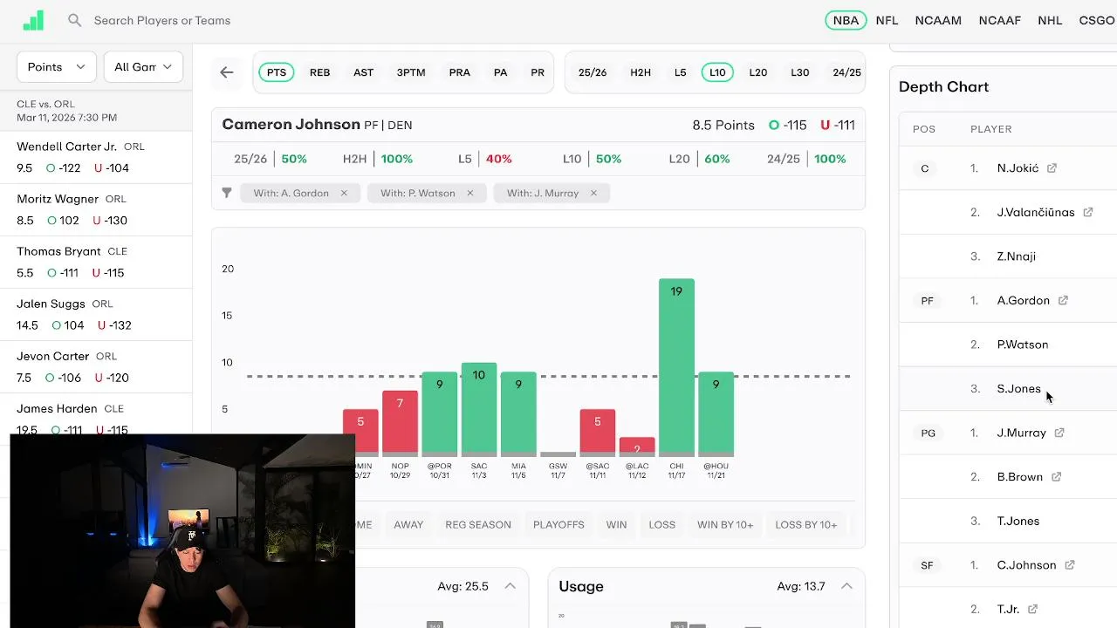
Task: Switch to the NHL league tab
Action: (x=1050, y=20)
